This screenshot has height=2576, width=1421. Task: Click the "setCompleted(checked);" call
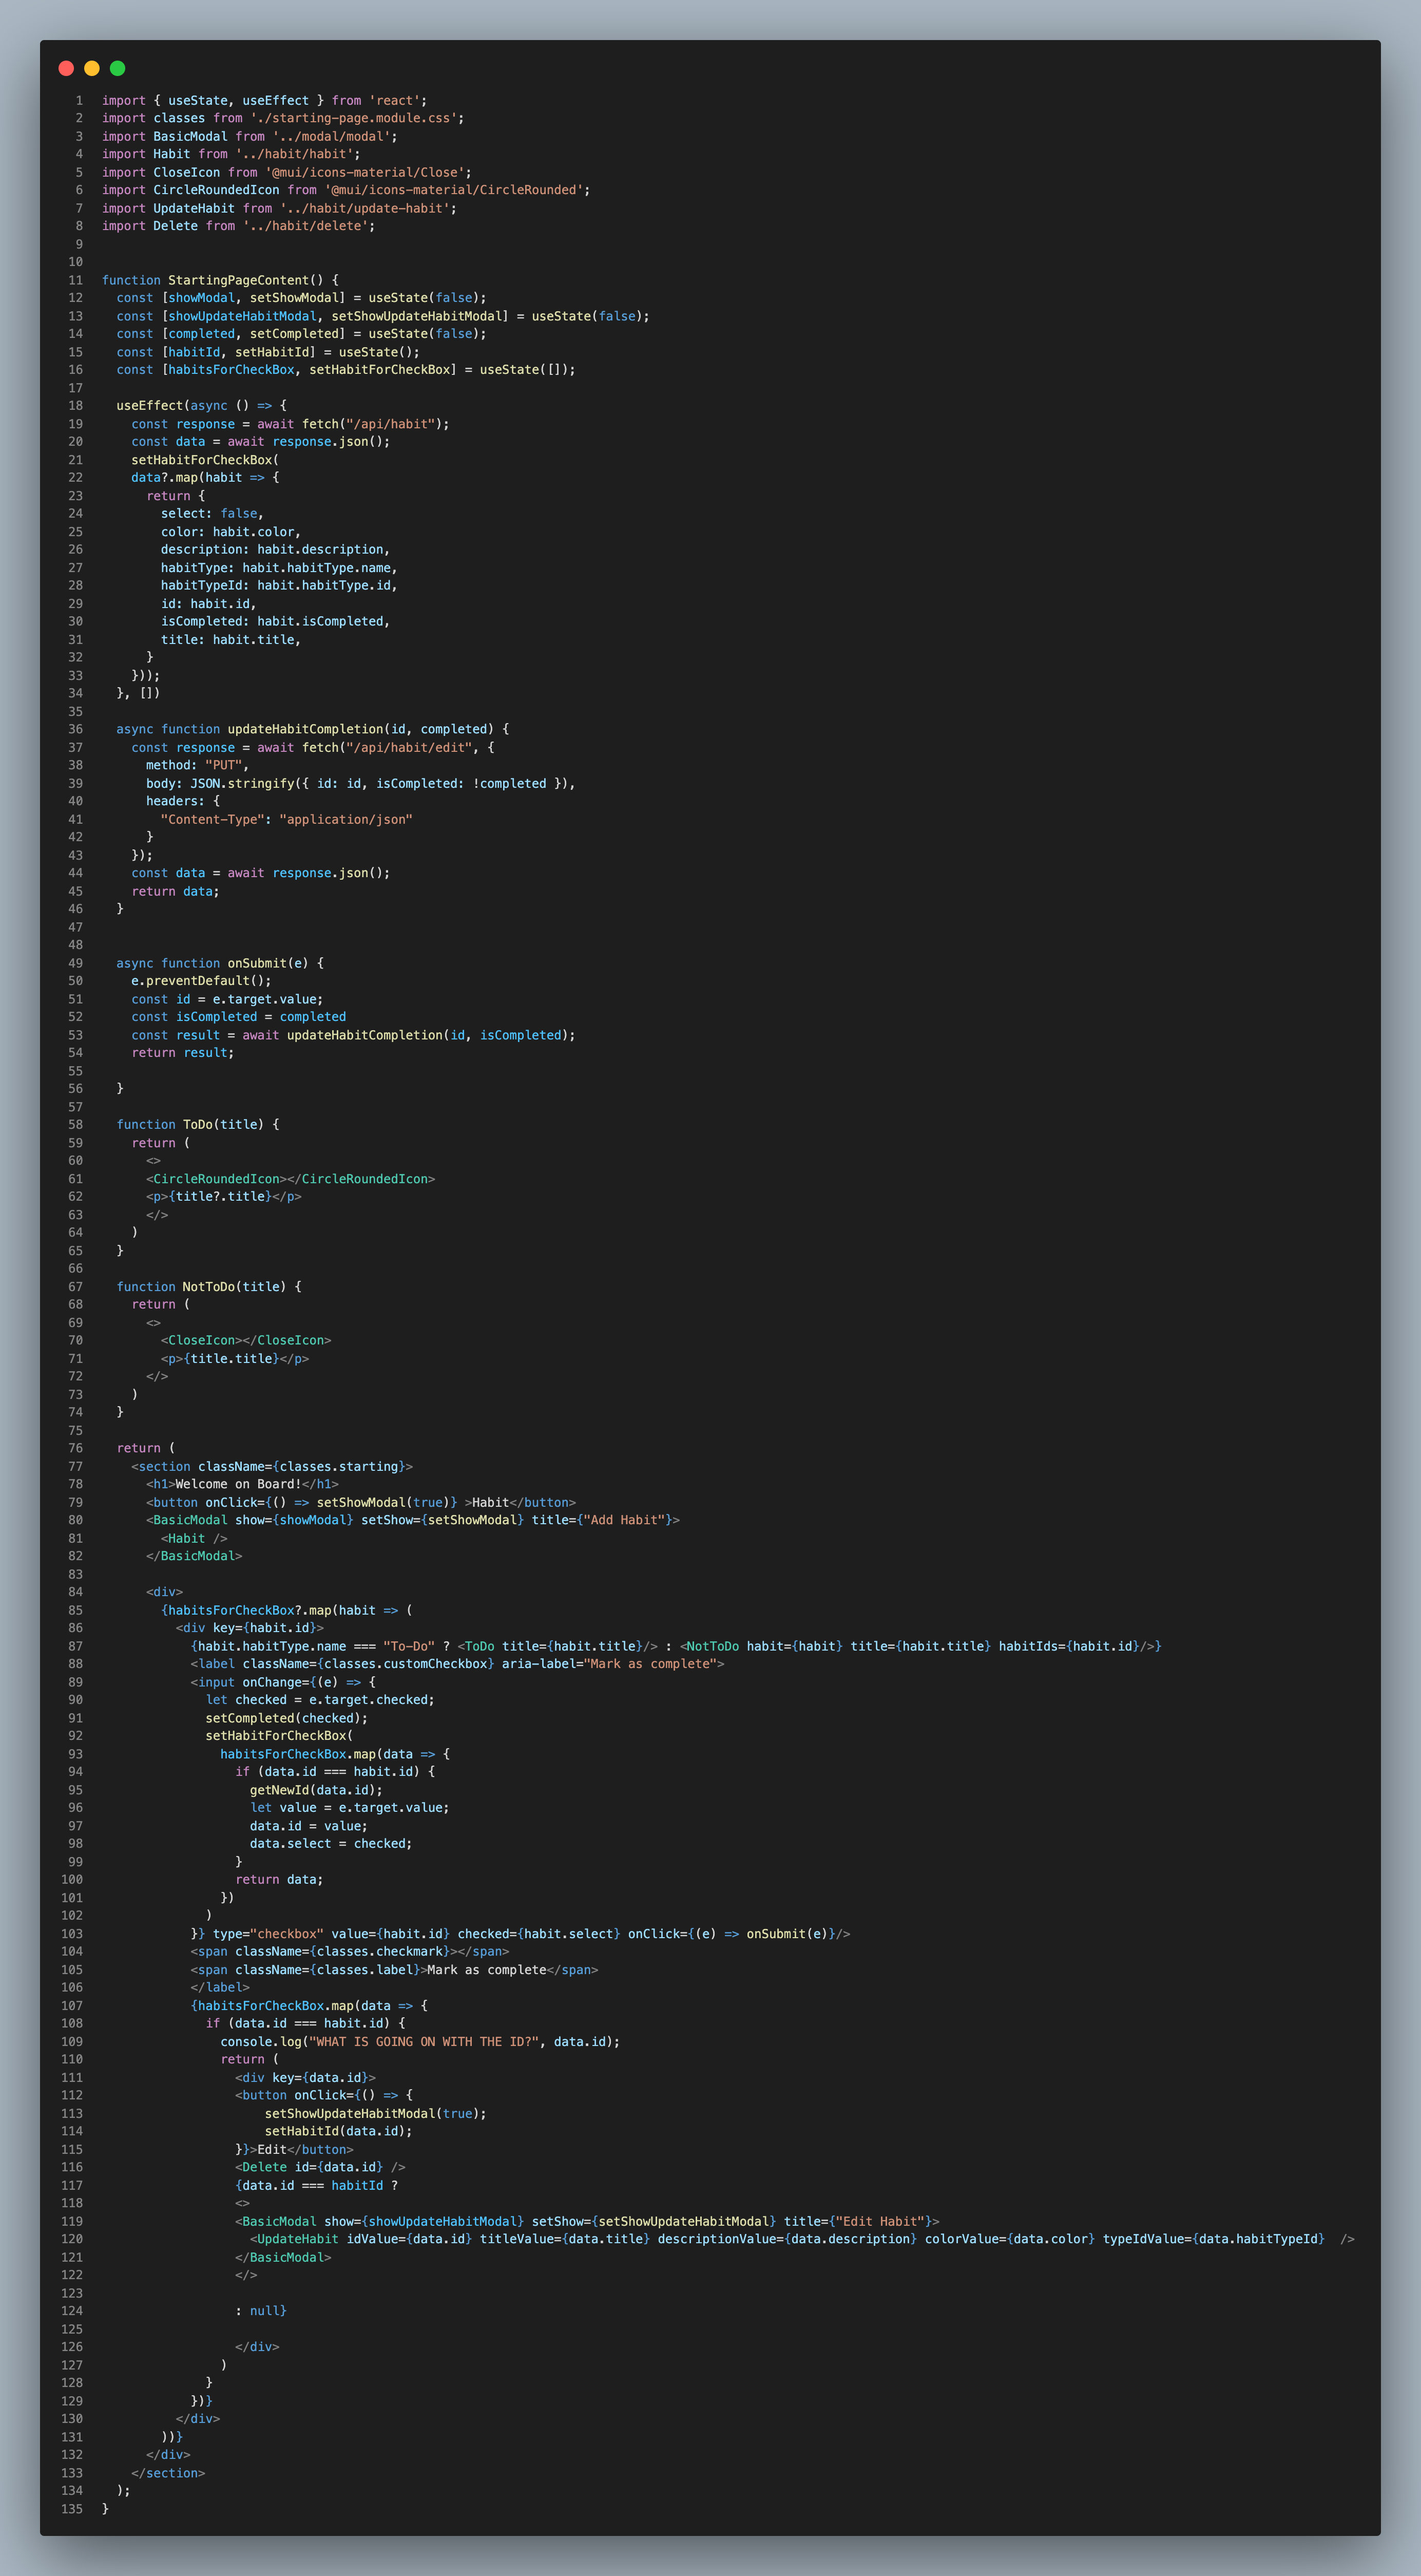287,1719
